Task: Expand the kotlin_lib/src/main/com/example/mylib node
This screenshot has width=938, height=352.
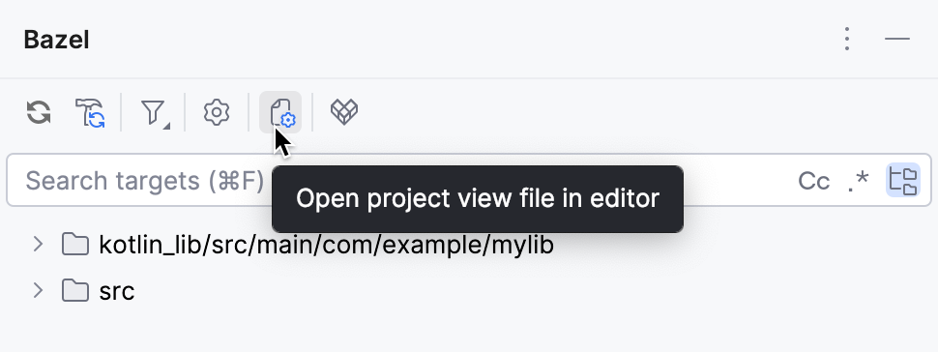Action: point(39,245)
